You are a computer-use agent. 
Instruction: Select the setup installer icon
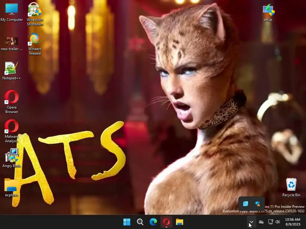(x=268, y=13)
